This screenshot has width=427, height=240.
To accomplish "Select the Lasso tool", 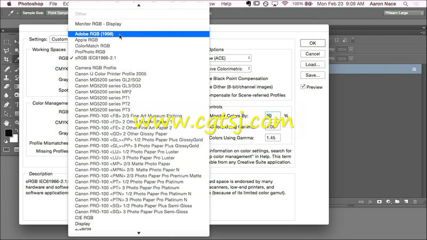I will pyautogui.click(x=6, y=51).
